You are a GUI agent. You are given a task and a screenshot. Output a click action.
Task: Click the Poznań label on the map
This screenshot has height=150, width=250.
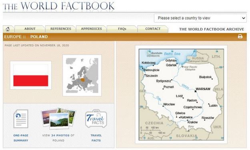click(x=169, y=87)
